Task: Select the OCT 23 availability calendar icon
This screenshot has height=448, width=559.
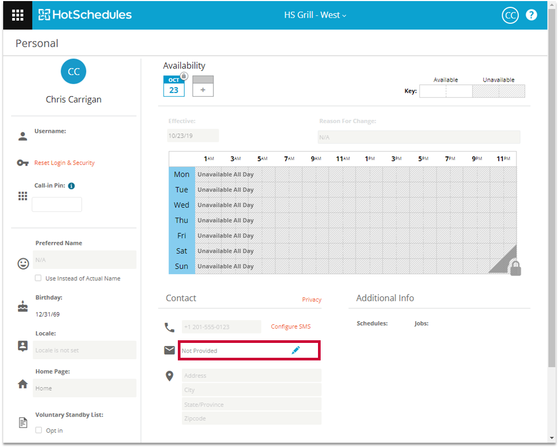Action: (x=174, y=87)
